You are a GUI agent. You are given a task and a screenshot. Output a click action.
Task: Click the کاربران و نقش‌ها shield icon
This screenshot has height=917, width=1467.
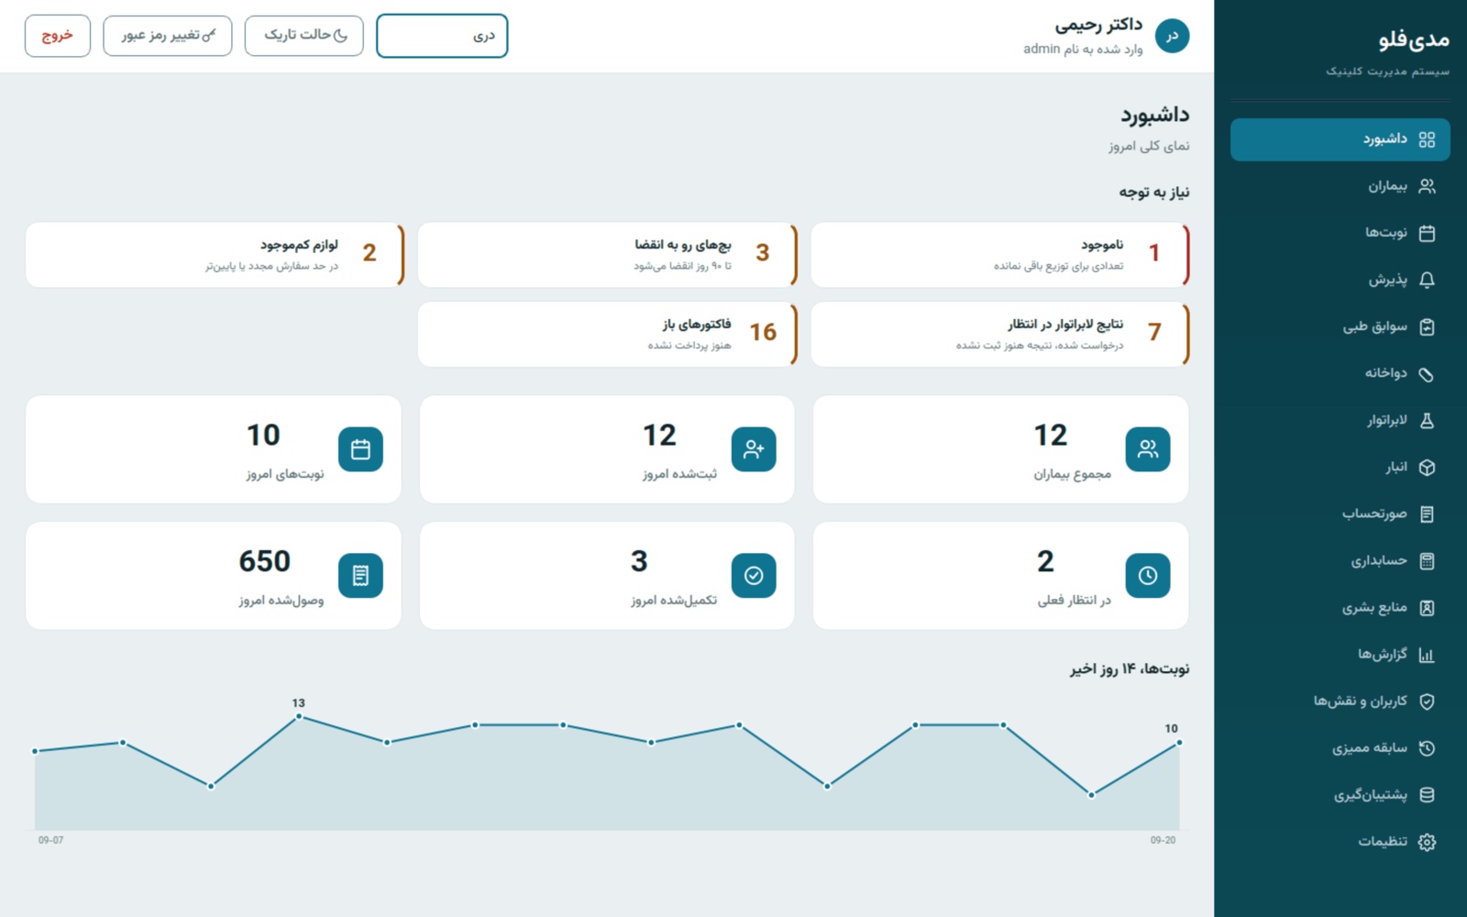1427,701
